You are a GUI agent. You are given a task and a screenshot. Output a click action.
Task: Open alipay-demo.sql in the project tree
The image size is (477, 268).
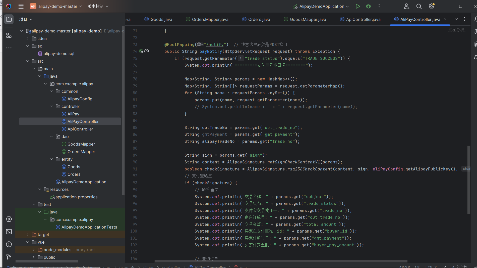56,54
